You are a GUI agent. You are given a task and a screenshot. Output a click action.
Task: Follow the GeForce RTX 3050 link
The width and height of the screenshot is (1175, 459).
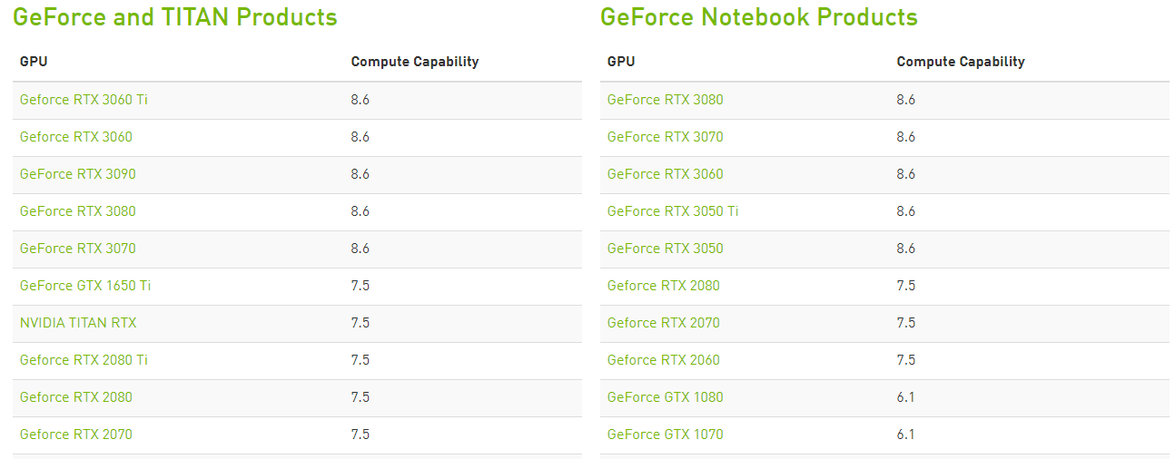point(666,249)
